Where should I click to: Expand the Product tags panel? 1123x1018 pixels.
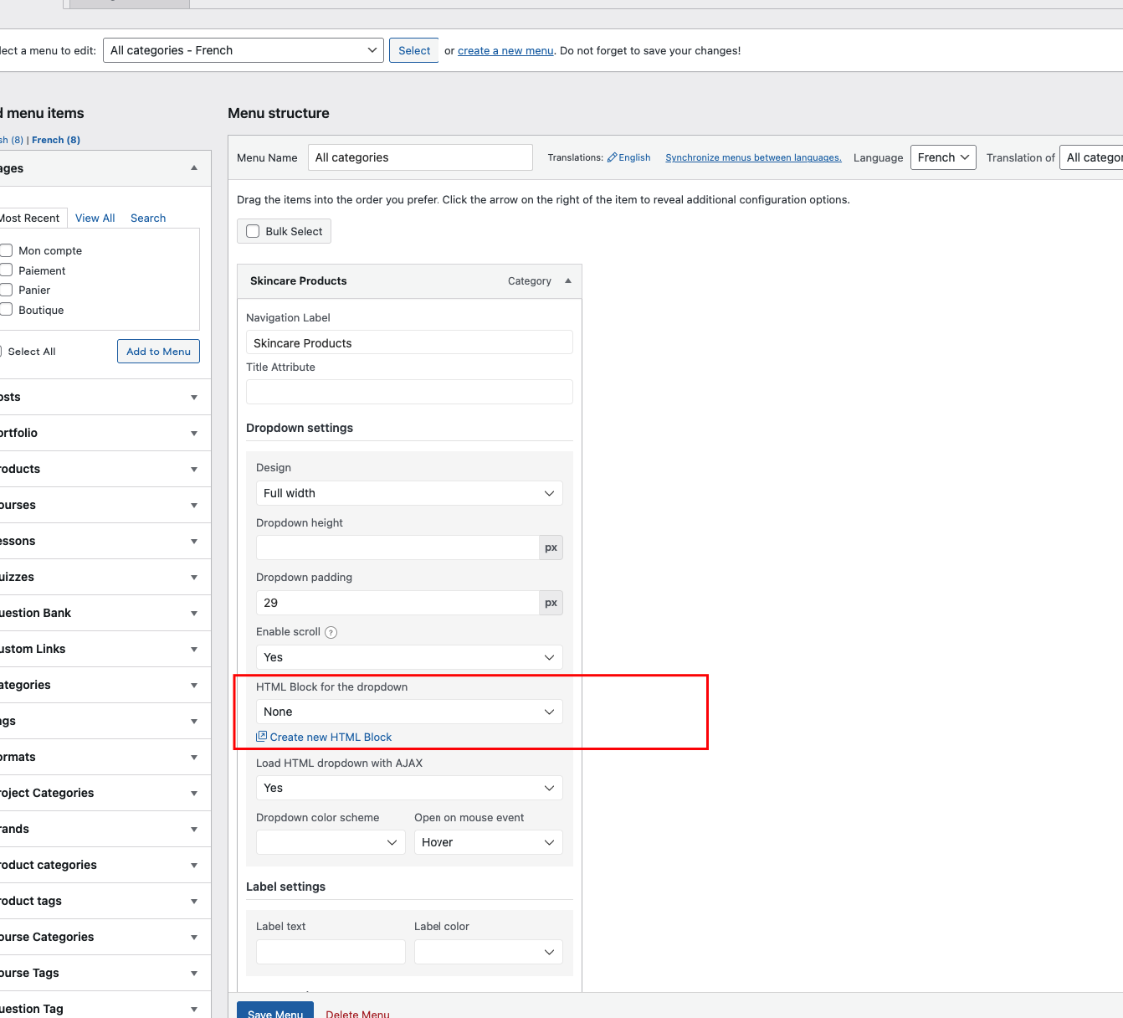(194, 902)
